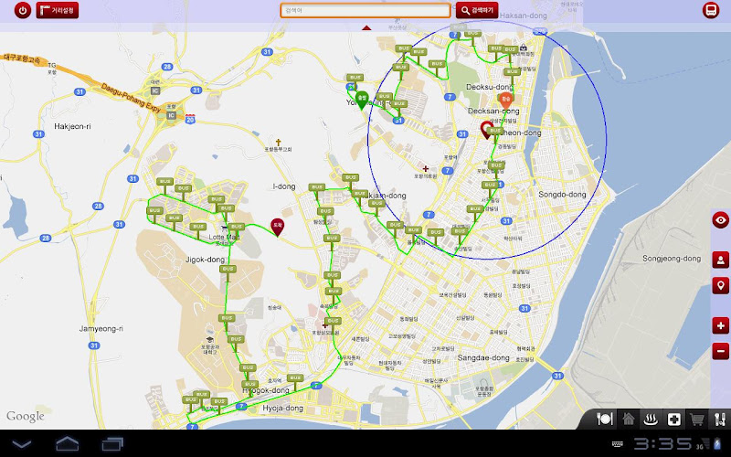Viewport: 731px width, 457px height.
Task: Focus the 검색어 search input field
Action: (x=365, y=10)
